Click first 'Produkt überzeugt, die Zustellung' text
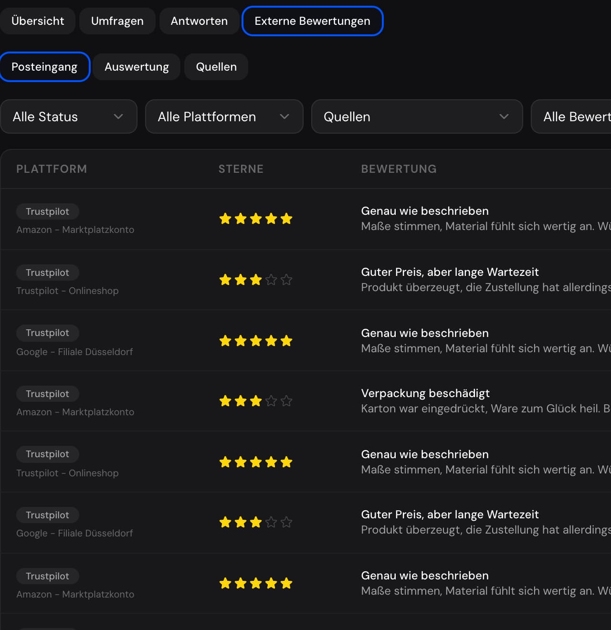The image size is (611, 630). point(486,287)
